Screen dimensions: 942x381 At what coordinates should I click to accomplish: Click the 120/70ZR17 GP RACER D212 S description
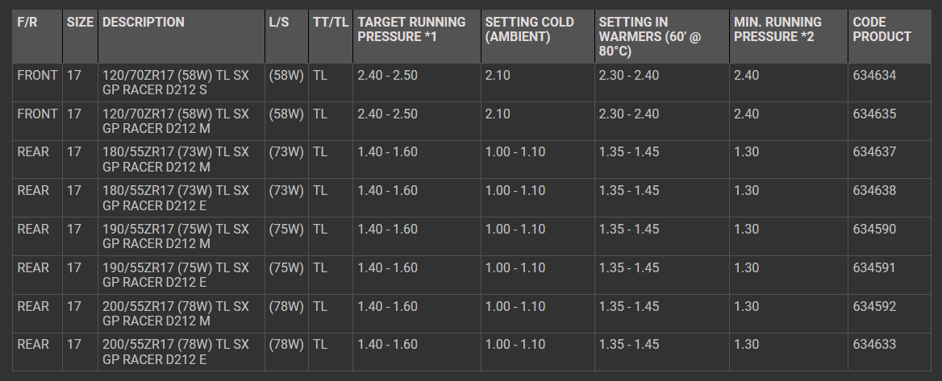click(x=176, y=82)
